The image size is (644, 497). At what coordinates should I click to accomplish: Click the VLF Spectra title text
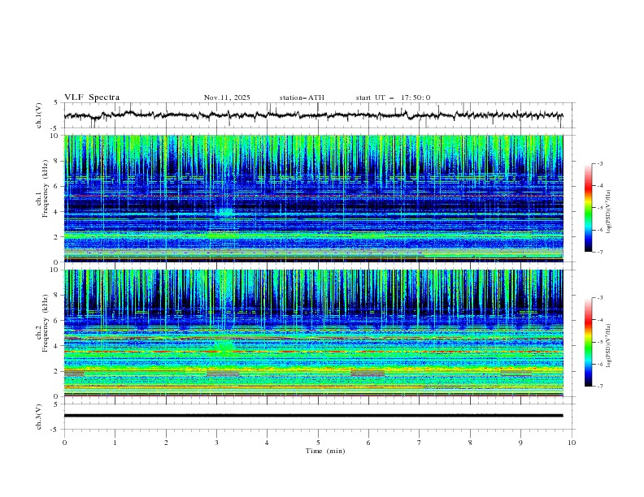[92, 97]
